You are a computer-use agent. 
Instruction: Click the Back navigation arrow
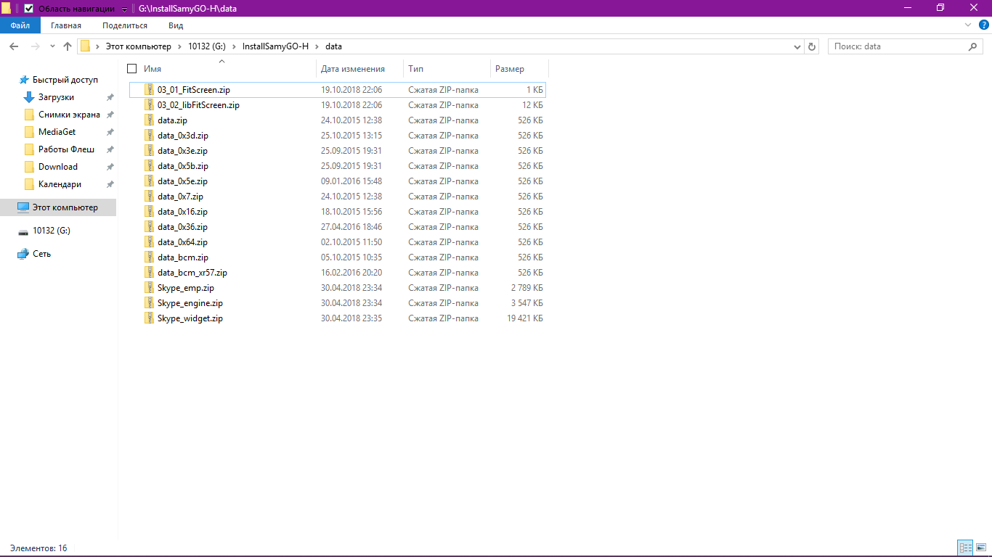[x=14, y=46]
